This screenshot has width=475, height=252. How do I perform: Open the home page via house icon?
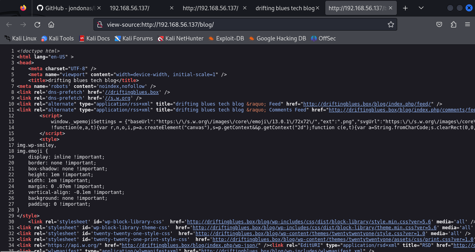click(x=51, y=24)
